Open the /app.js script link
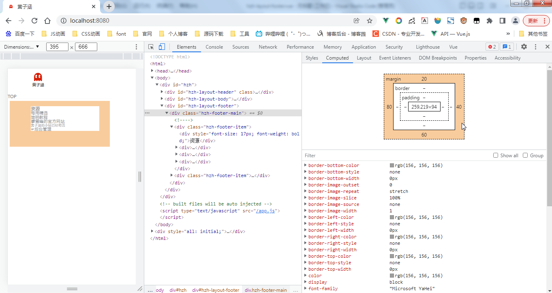This screenshot has width=552, height=293. coord(265,211)
